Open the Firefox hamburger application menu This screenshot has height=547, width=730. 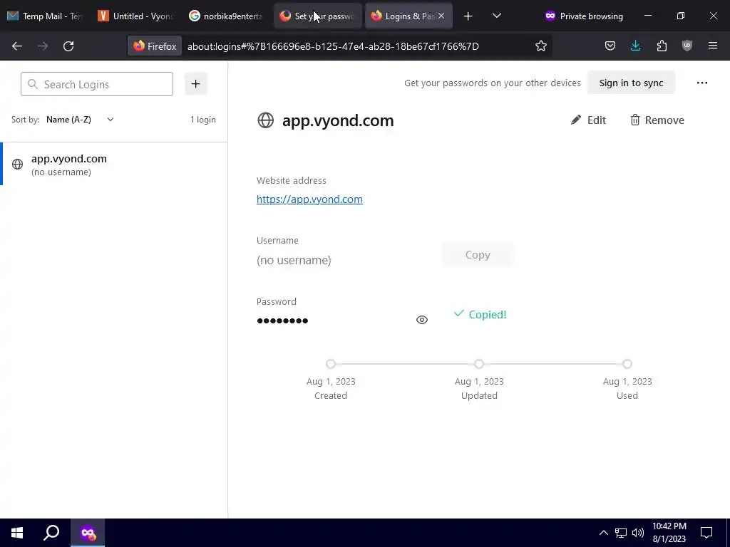coord(712,46)
